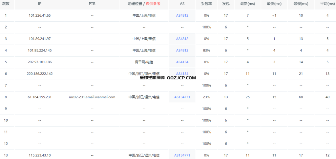Viewport: 336px width, 159px height.
Task: Click the 最慢(ms) column header
Action: click(x=301, y=4)
